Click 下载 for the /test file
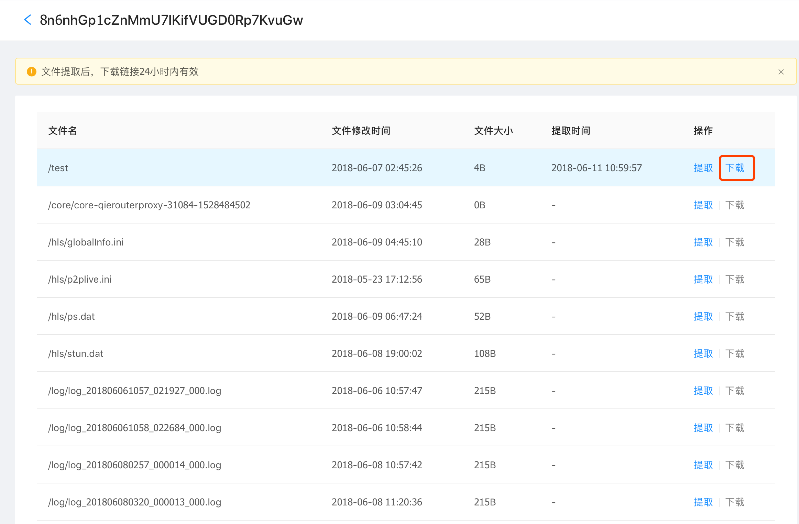Screen dimensions: 799x524 click(735, 168)
